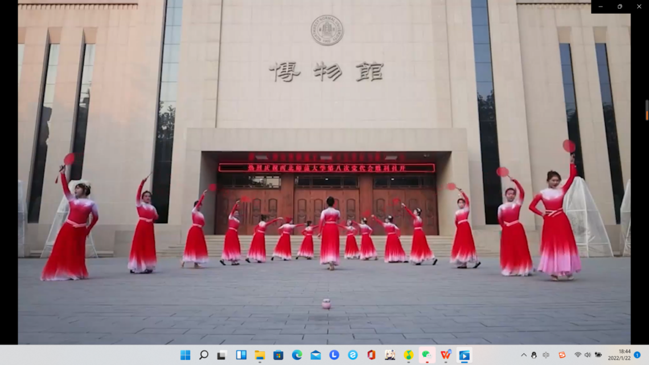649x365 pixels.
Task: Open the Office app icon
Action: click(371, 355)
